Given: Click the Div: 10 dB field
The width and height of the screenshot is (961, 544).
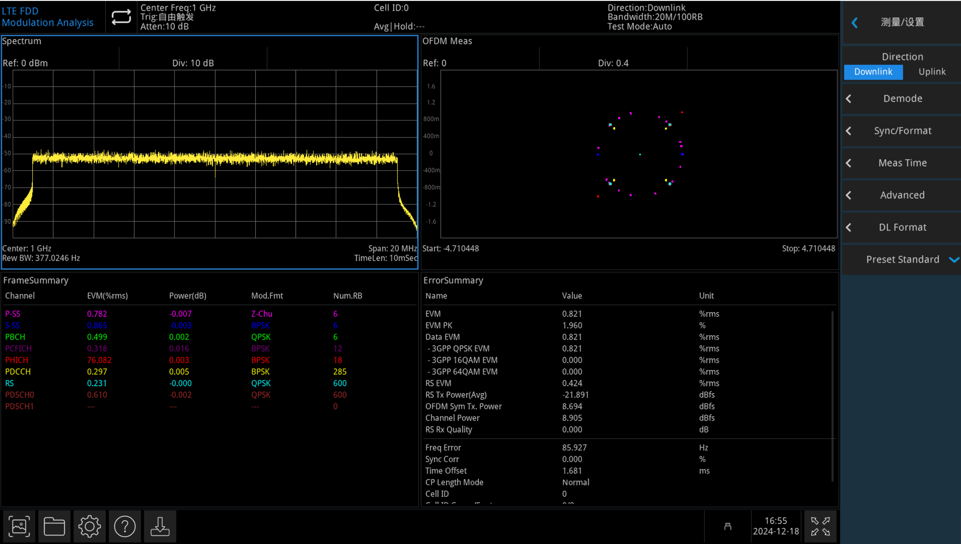Looking at the screenshot, I should (x=193, y=63).
